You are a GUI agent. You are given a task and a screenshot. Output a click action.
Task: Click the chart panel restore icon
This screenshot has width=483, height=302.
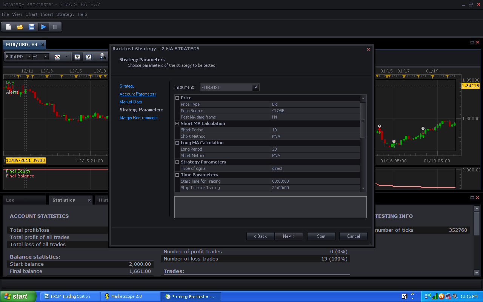pyautogui.click(x=472, y=42)
